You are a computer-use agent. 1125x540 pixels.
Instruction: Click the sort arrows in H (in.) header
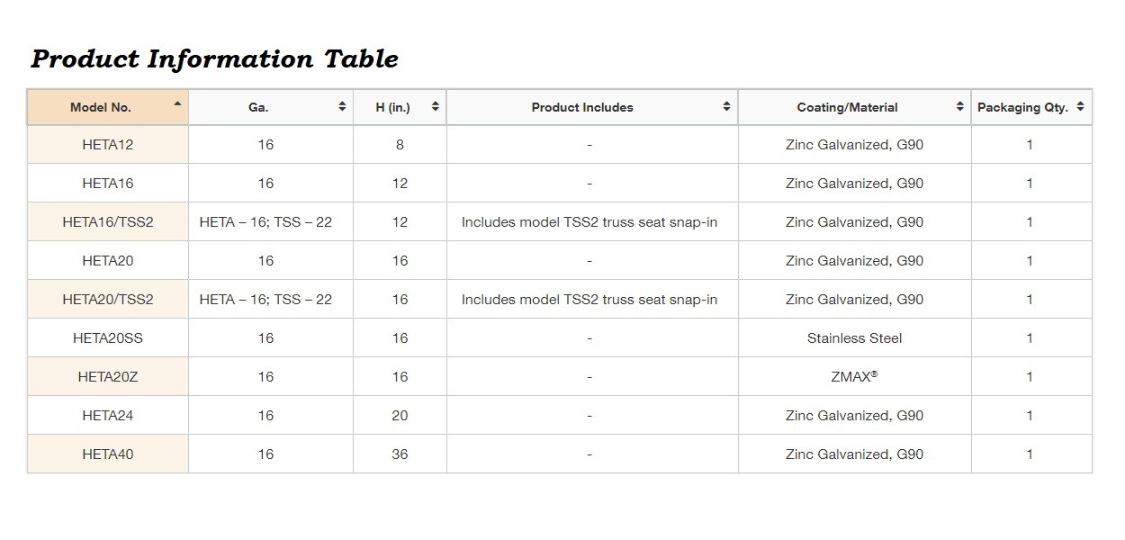tap(436, 107)
